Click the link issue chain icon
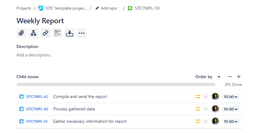 46,33
